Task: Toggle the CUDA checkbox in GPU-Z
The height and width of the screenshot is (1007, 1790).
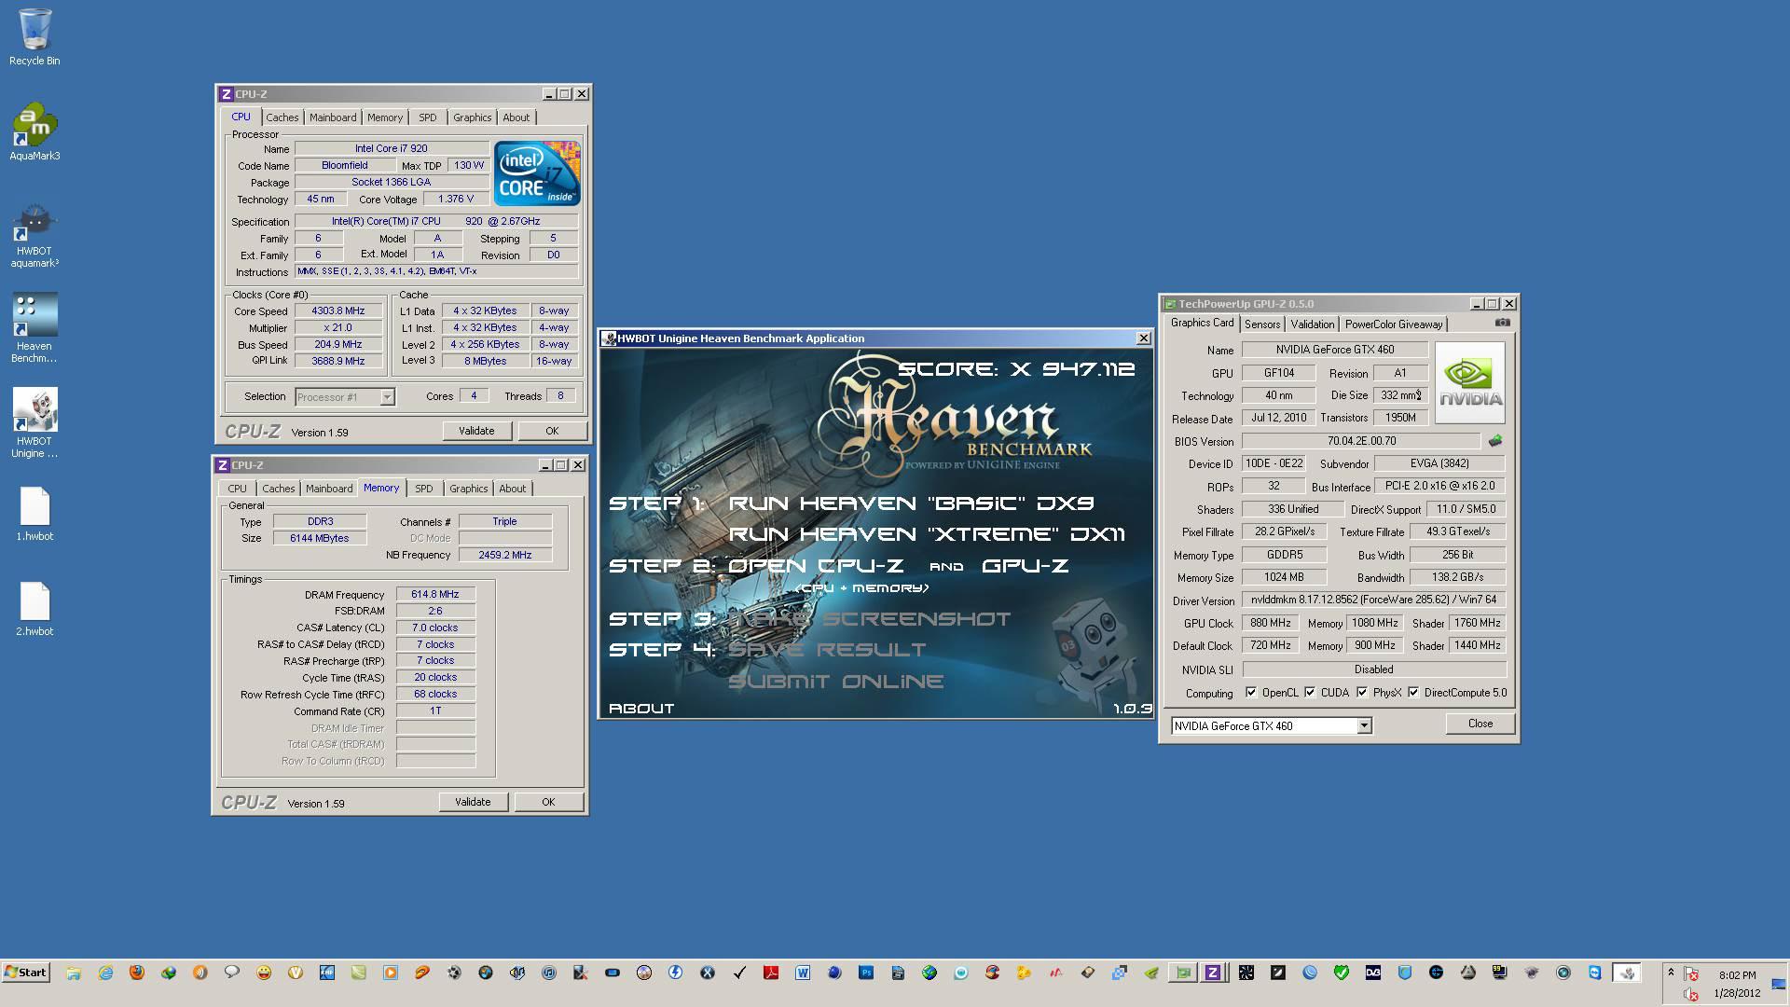Action: coord(1310,693)
